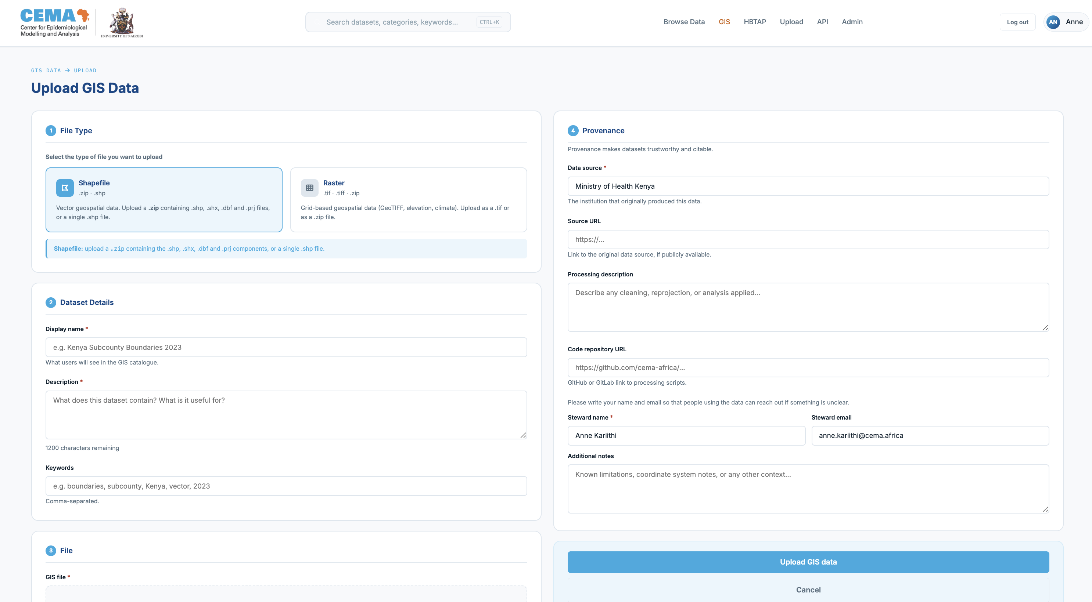The height and width of the screenshot is (602, 1092).
Task: Focus the Keywords input
Action: tap(286, 486)
